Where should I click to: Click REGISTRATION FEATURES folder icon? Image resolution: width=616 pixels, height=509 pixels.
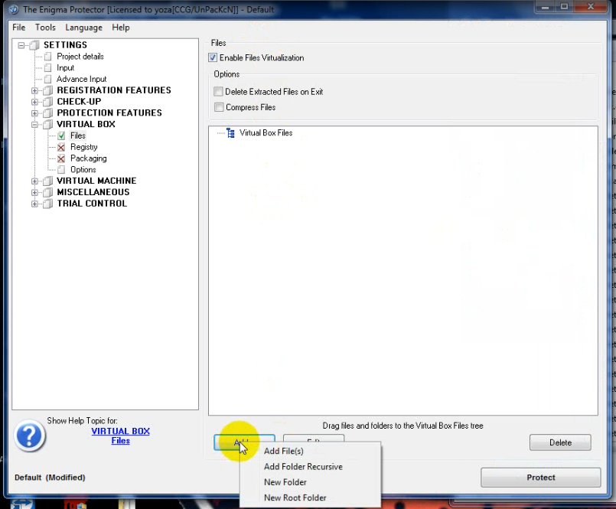[48, 91]
